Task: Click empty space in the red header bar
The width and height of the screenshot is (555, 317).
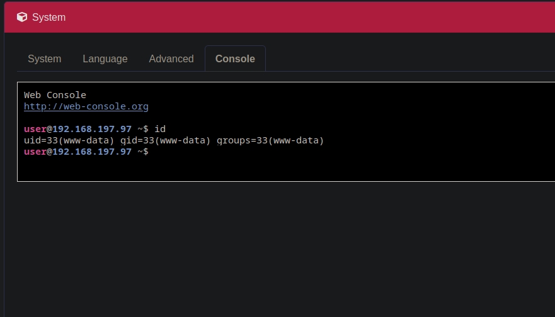Action: click(315, 18)
